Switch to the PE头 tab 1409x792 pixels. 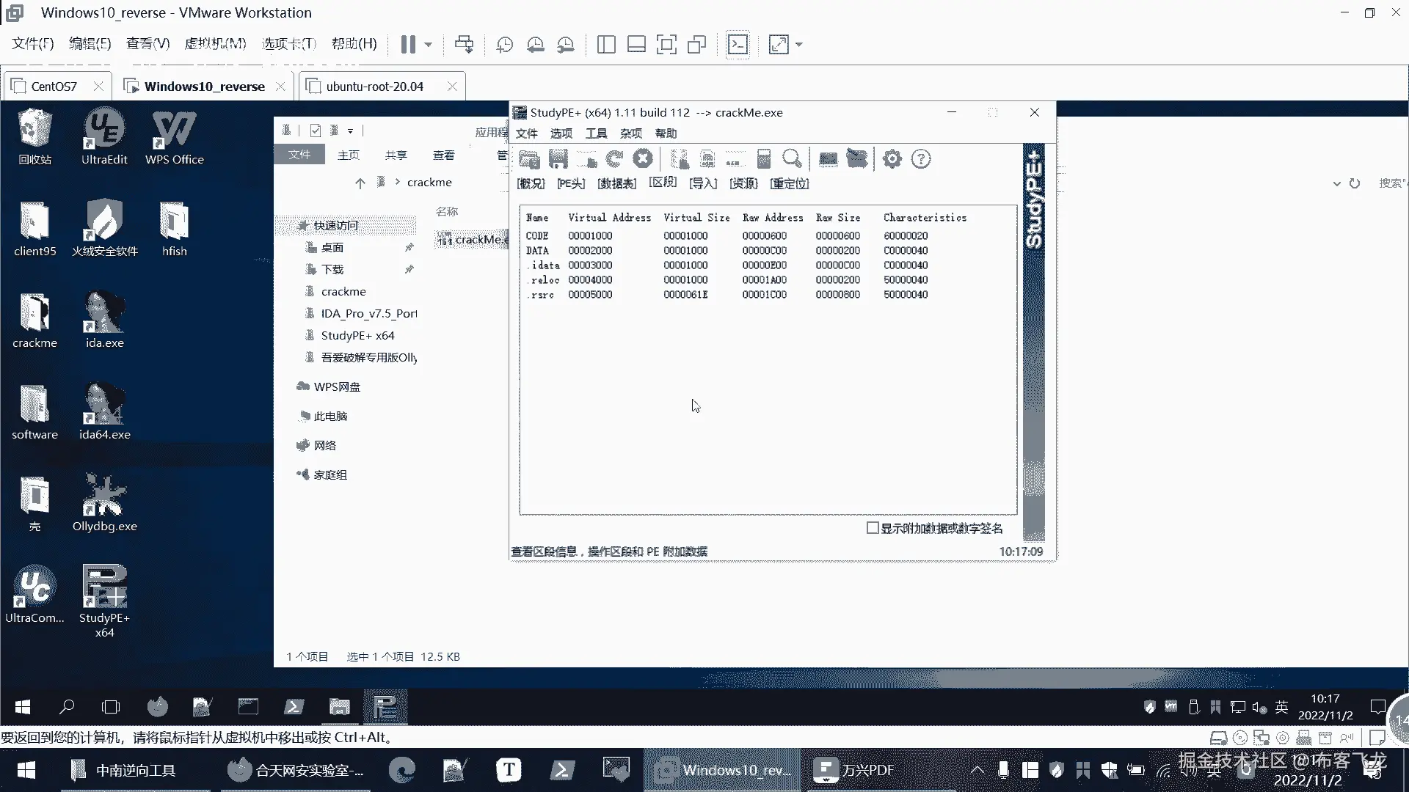pyautogui.click(x=571, y=183)
